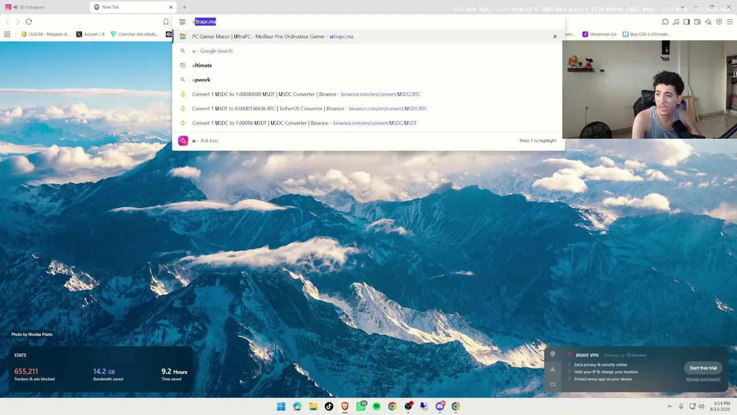Open Binance USDT to BTC converter suggestion
The image size is (737, 415).
point(368,108)
